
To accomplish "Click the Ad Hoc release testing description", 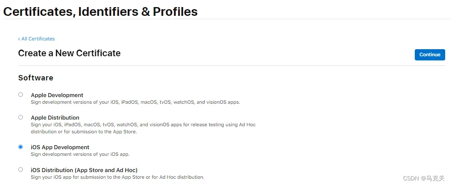I will 148,125.
